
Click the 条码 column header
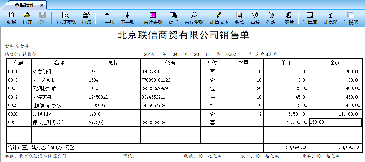coord(170,63)
